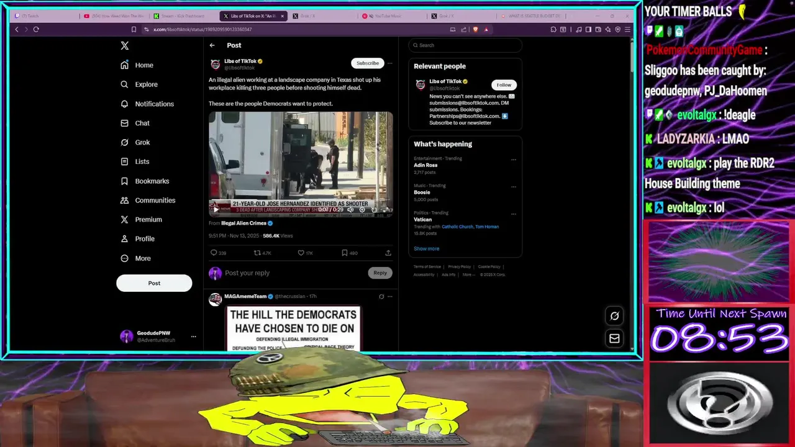Screen dimensions: 795x447
Task: Open options for Boosie trend
Action: [x=514, y=187]
